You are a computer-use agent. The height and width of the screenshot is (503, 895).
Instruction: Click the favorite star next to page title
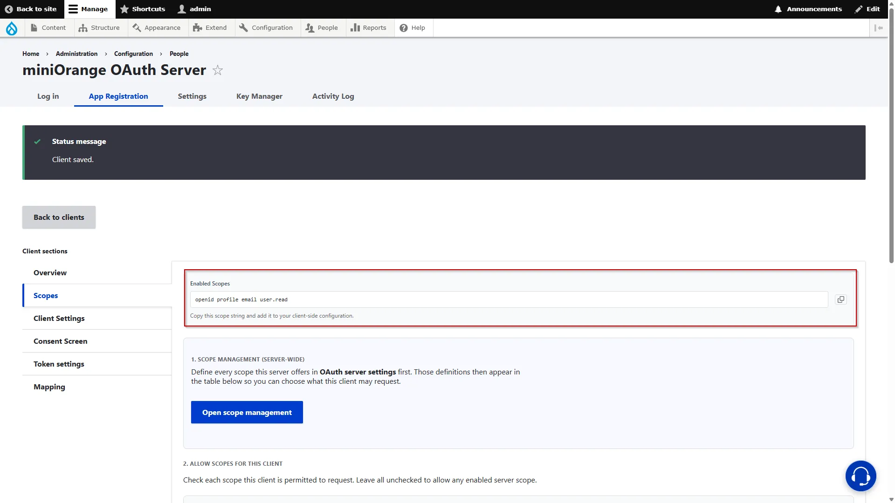tap(218, 70)
